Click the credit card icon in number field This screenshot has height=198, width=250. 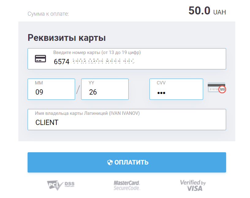pos(40,59)
